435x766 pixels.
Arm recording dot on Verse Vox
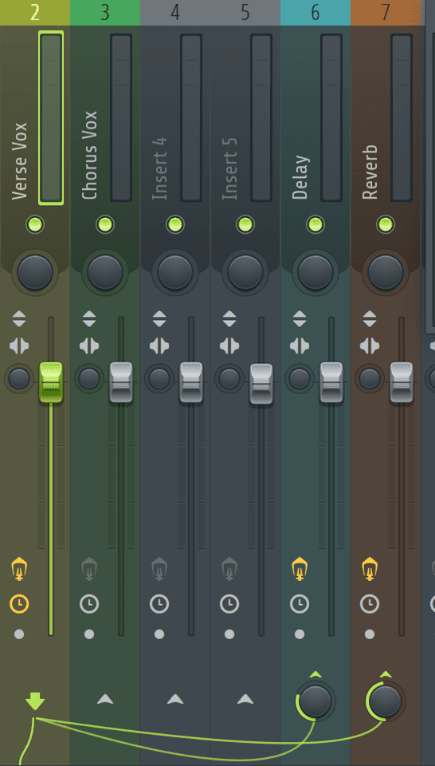[x=19, y=634]
